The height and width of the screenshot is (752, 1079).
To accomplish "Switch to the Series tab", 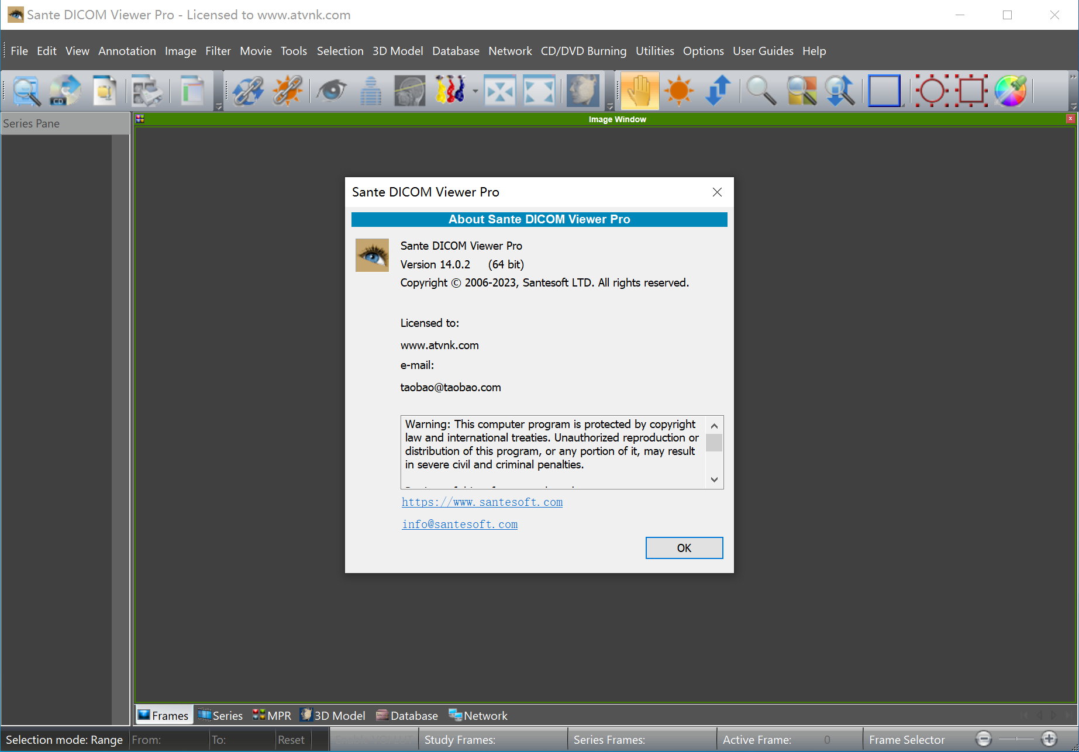I will point(220,715).
